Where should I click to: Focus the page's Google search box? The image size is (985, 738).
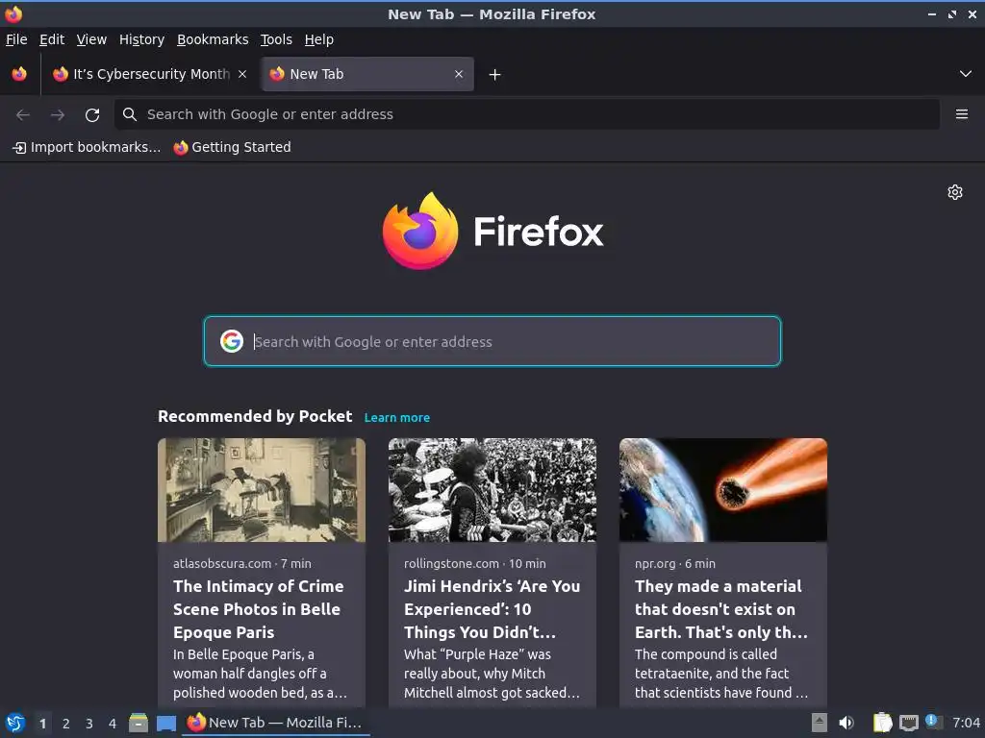click(492, 341)
